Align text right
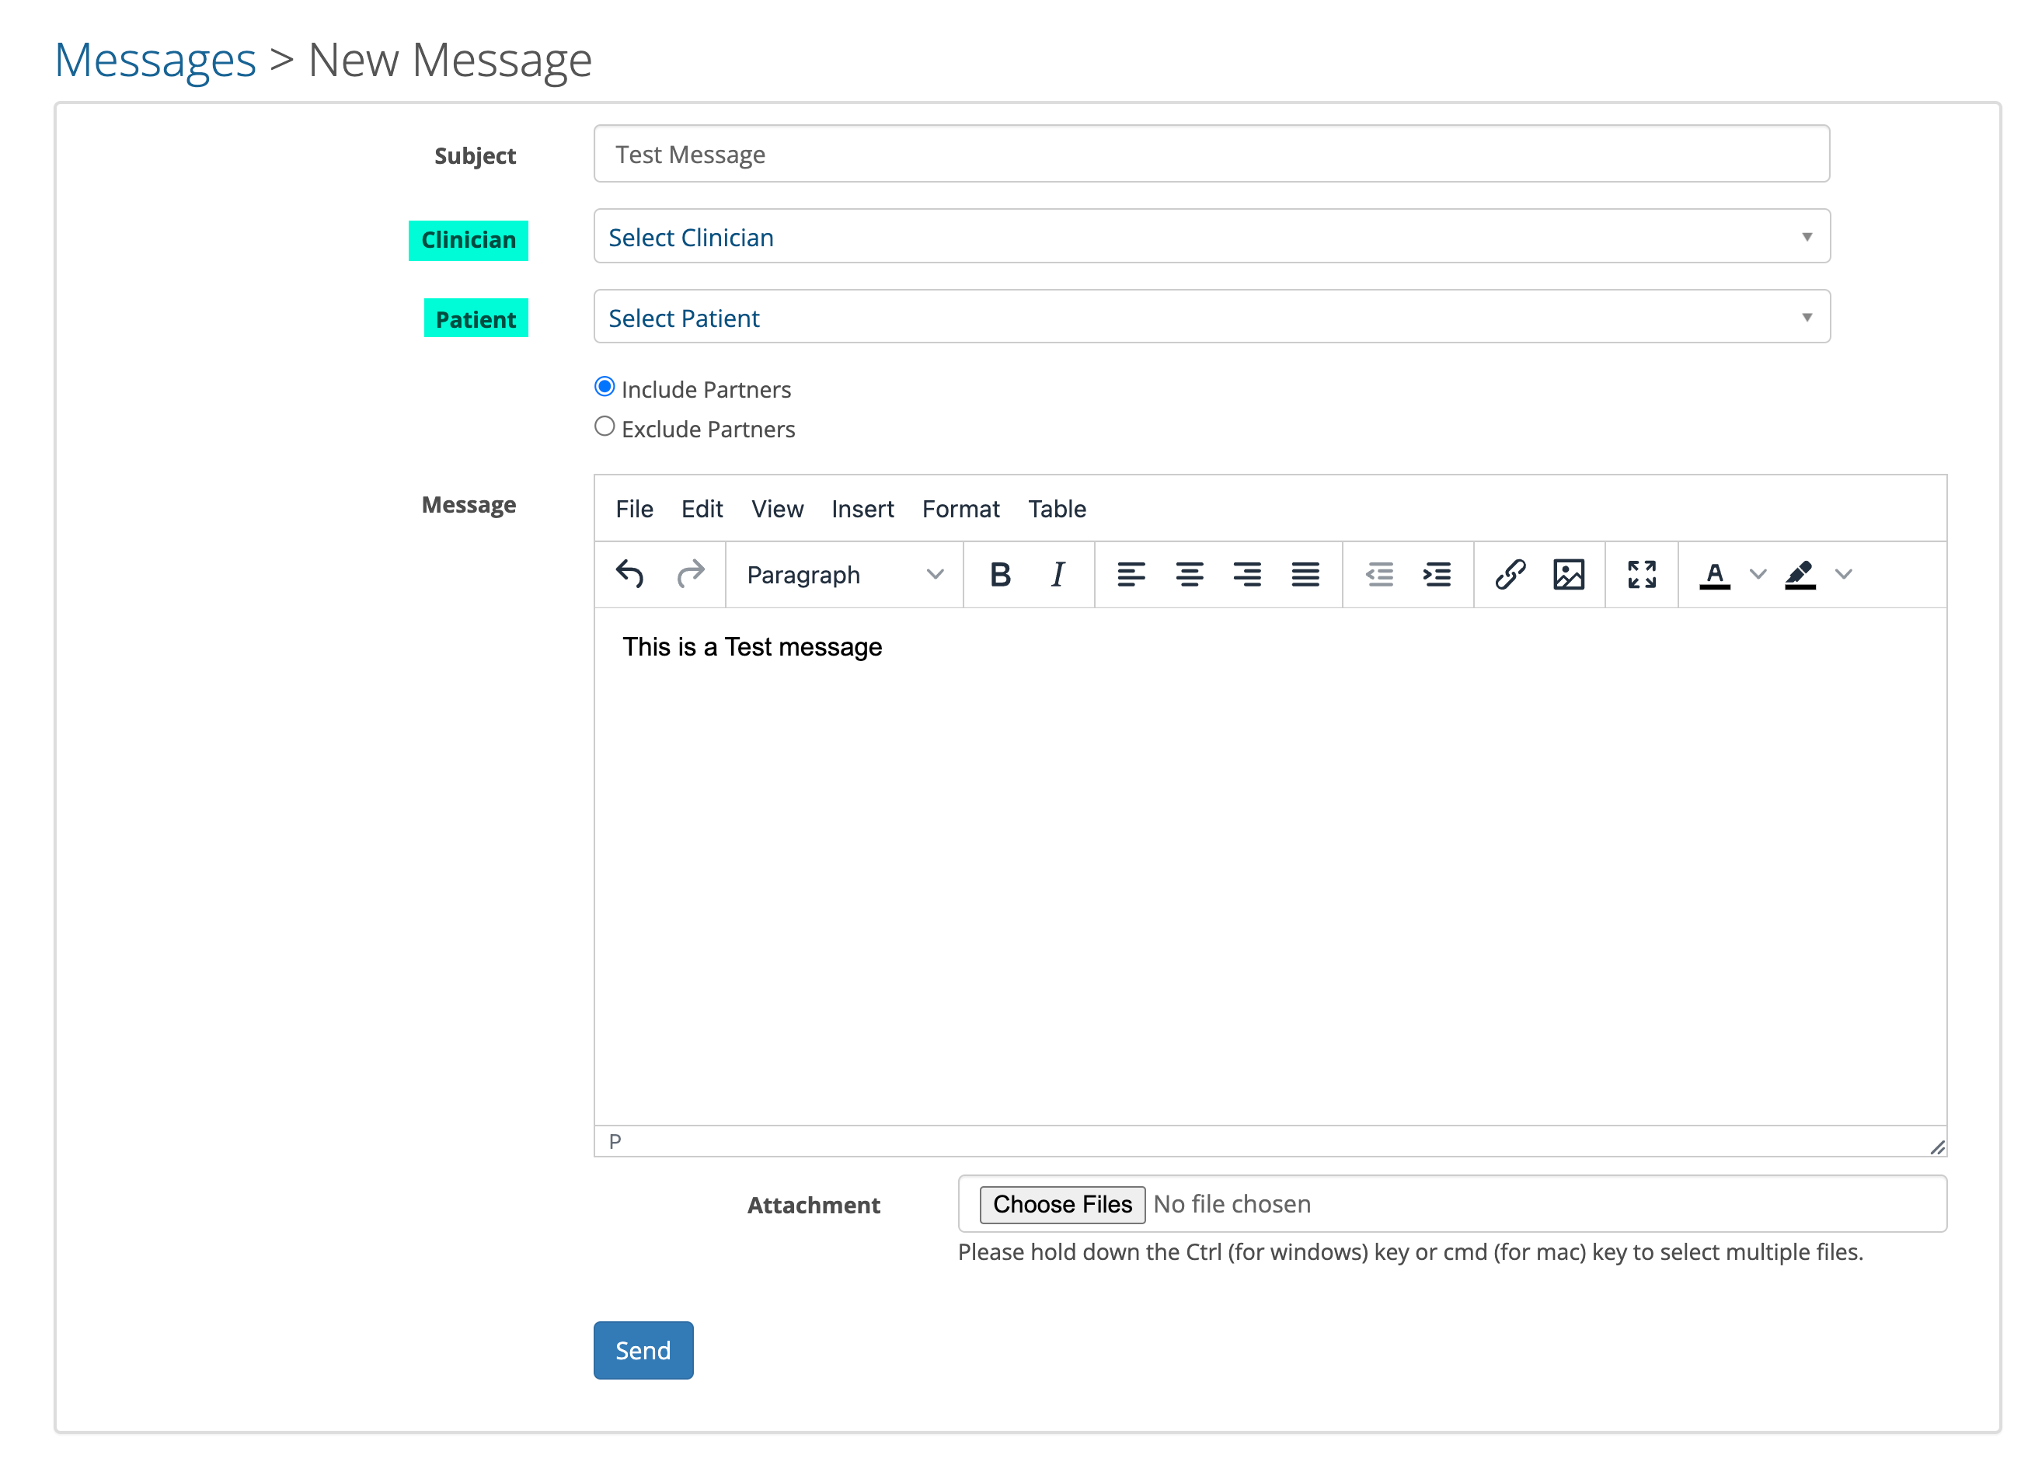2028x1465 pixels. click(1247, 574)
